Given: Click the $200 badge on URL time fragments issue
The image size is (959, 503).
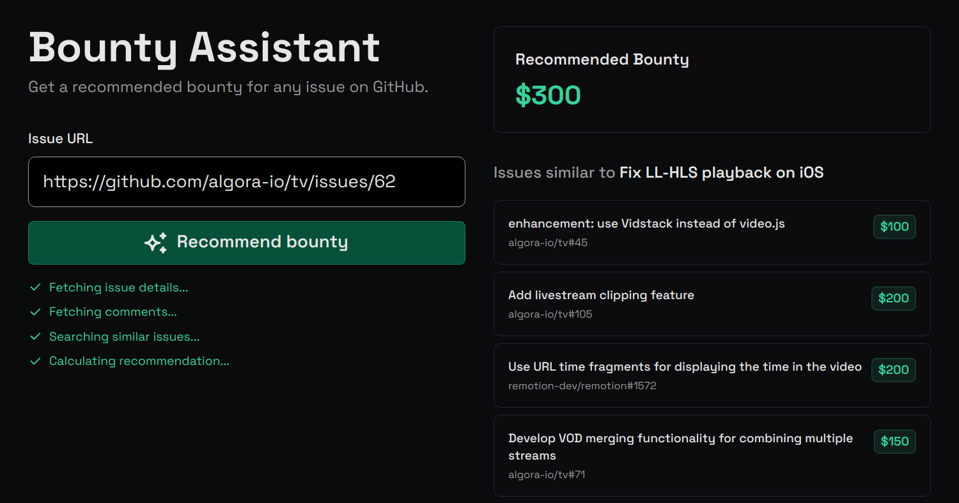Looking at the screenshot, I should [893, 370].
